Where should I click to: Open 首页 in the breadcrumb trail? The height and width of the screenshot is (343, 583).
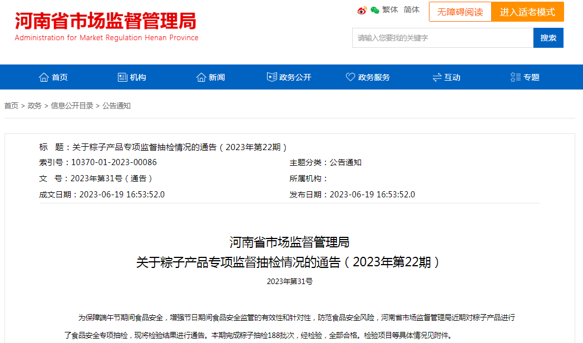point(11,106)
